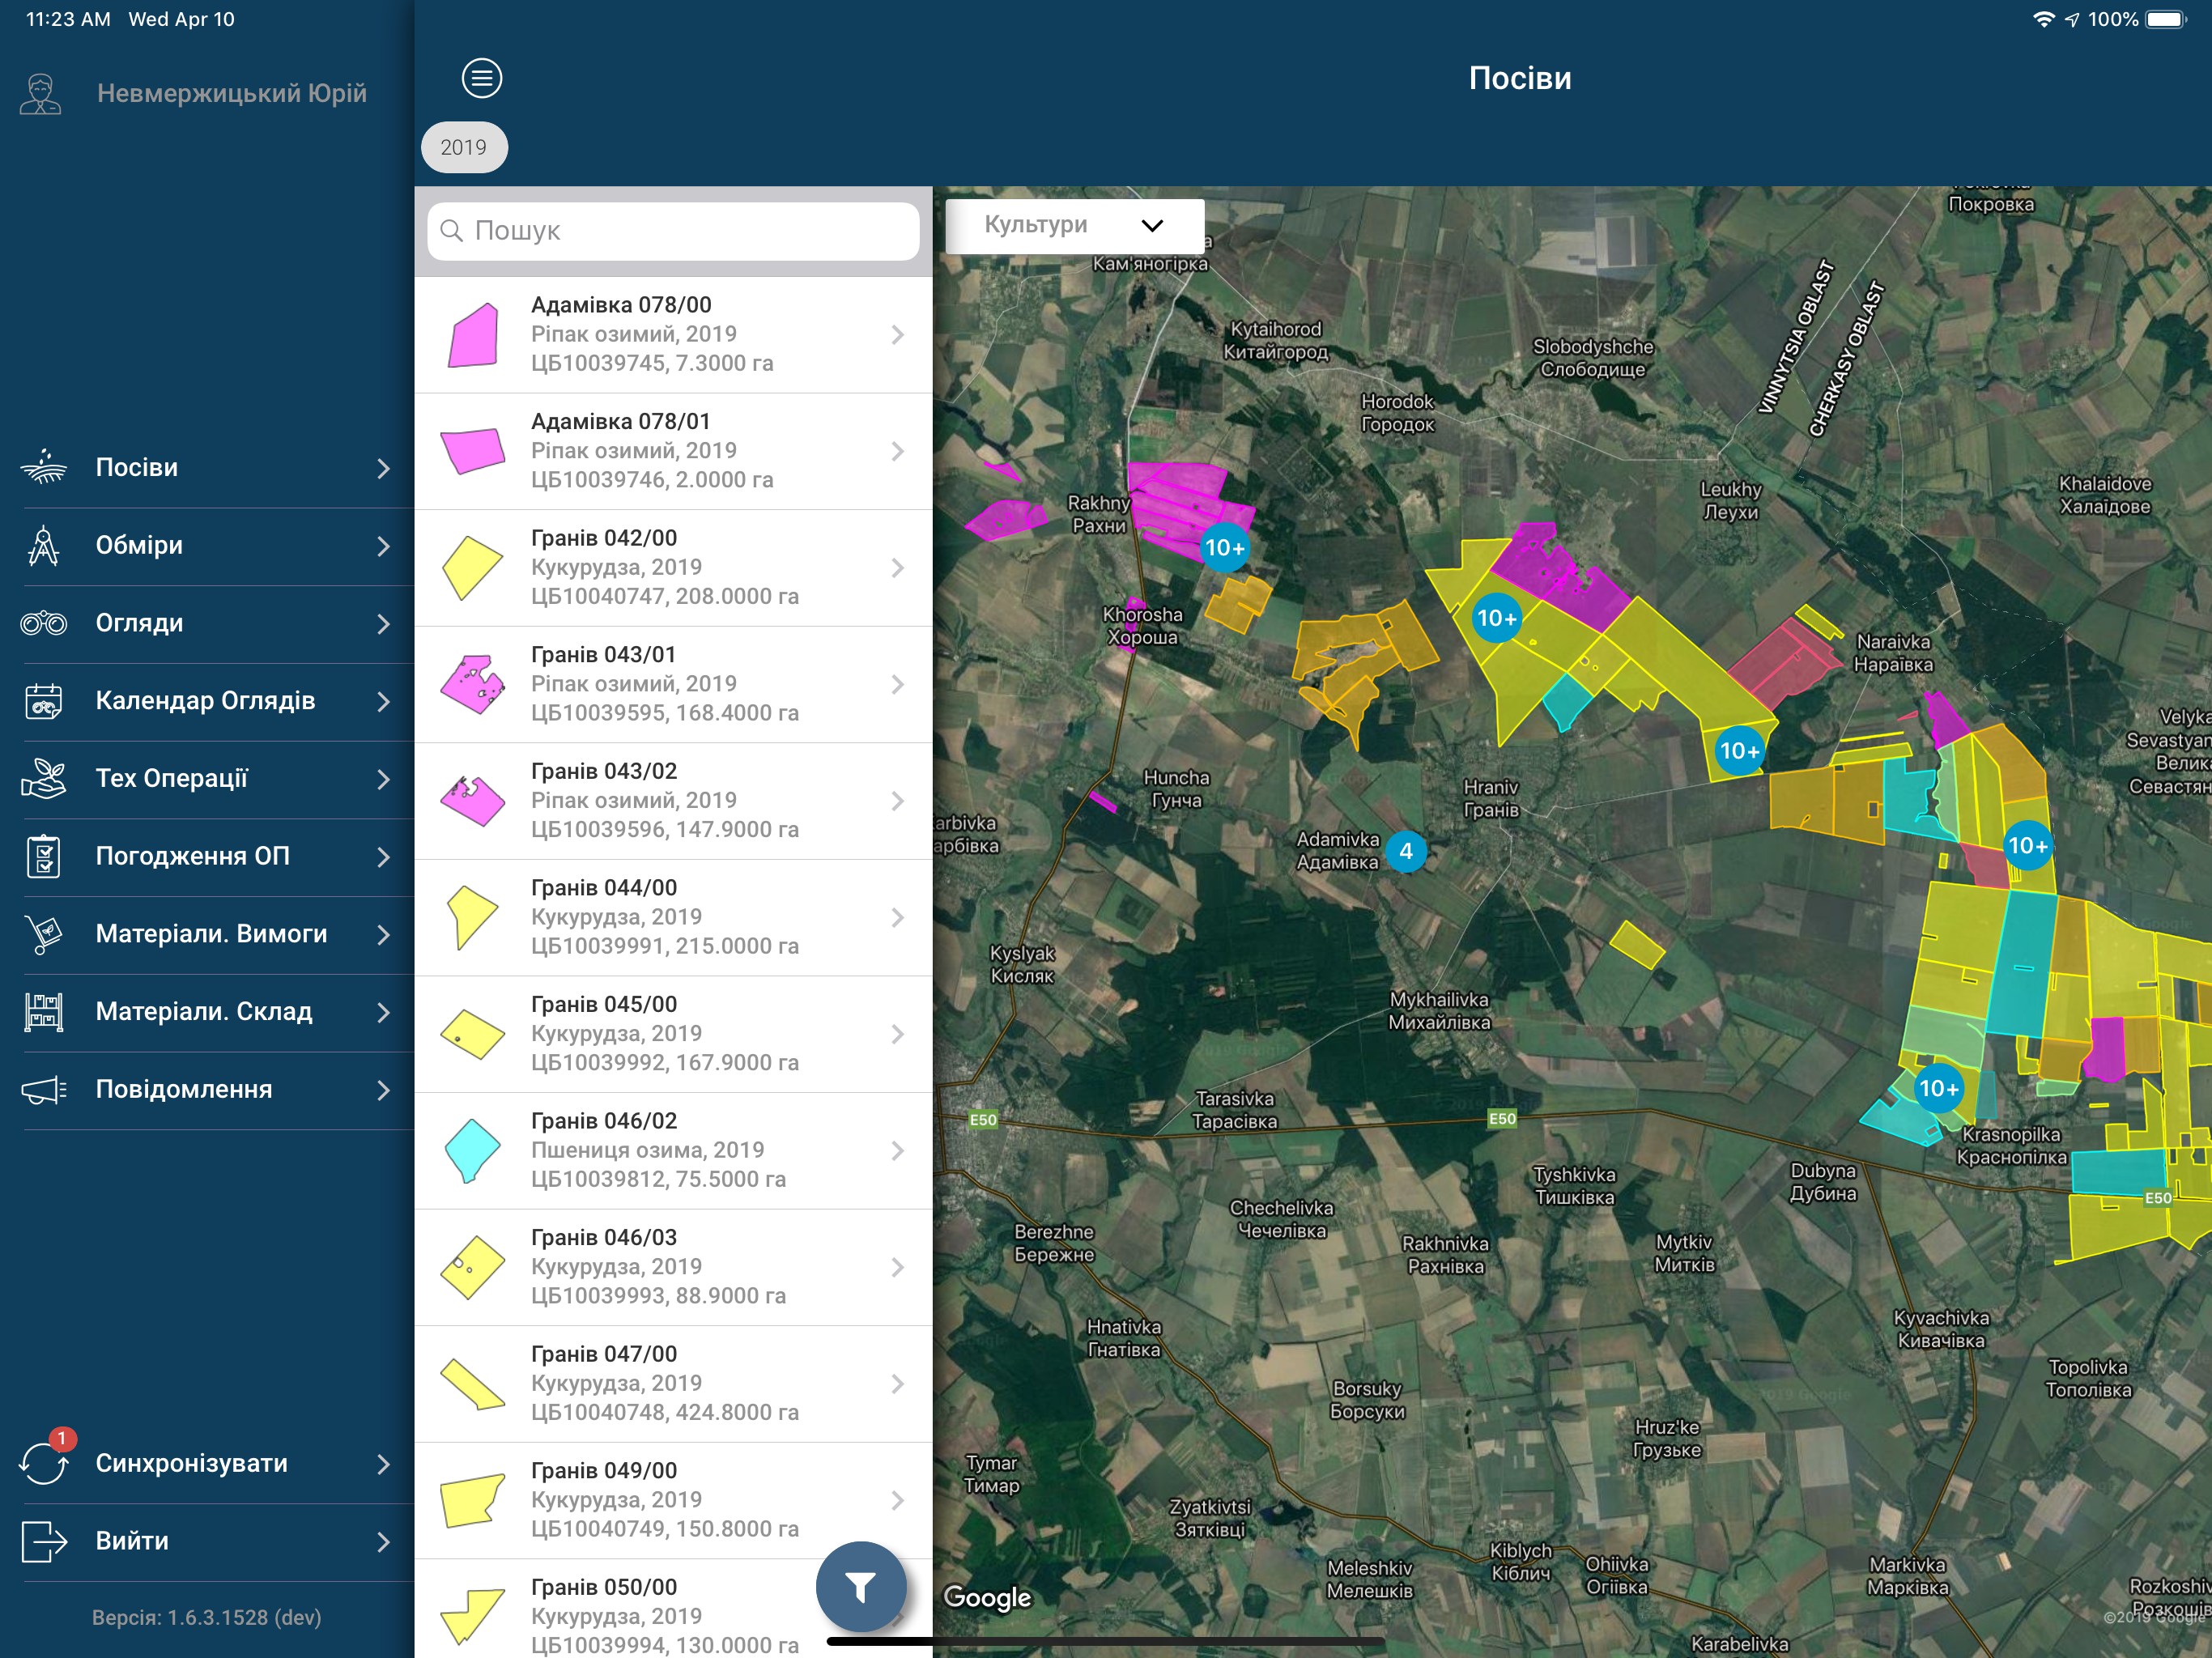Tap the round filter funnel button
The width and height of the screenshot is (2212, 1658).
[861, 1586]
